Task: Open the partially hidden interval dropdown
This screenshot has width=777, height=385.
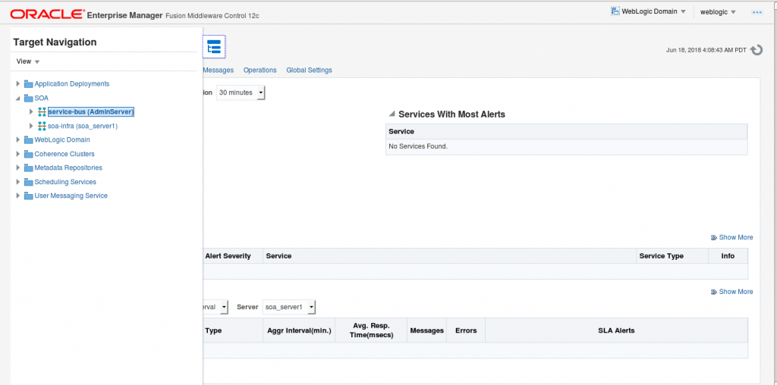Action: tap(215, 307)
